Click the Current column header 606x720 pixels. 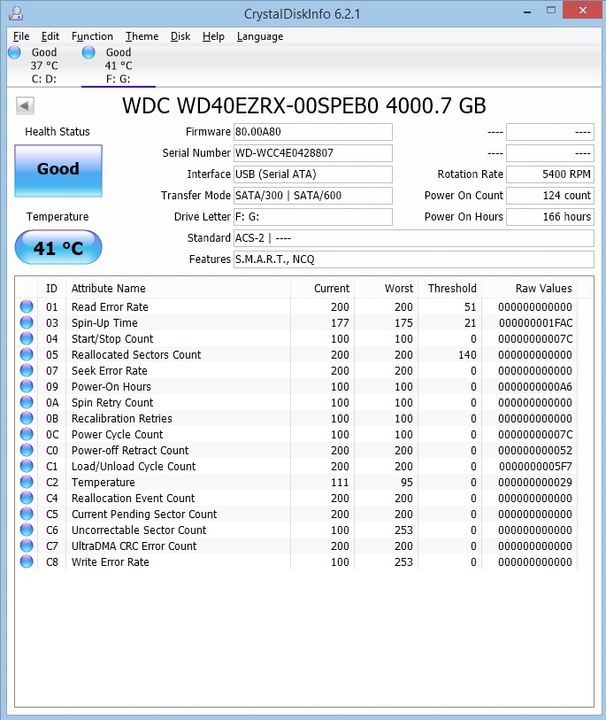[x=322, y=289]
